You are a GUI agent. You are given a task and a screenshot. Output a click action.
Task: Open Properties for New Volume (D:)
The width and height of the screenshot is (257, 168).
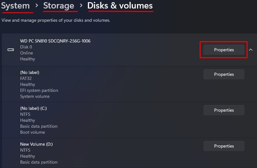click(224, 146)
